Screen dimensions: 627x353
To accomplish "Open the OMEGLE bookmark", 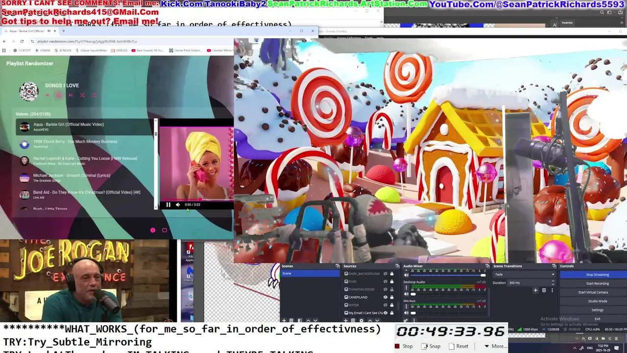I will (x=119, y=50).
